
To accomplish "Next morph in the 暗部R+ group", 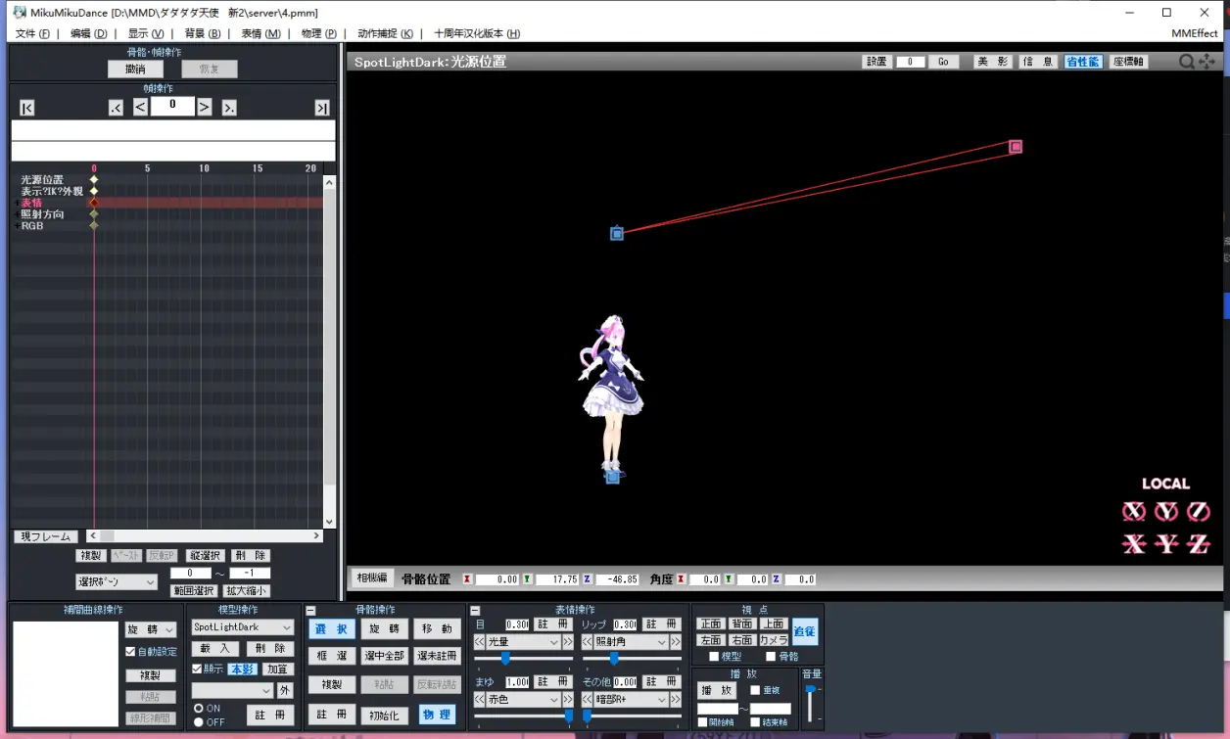I will (675, 700).
